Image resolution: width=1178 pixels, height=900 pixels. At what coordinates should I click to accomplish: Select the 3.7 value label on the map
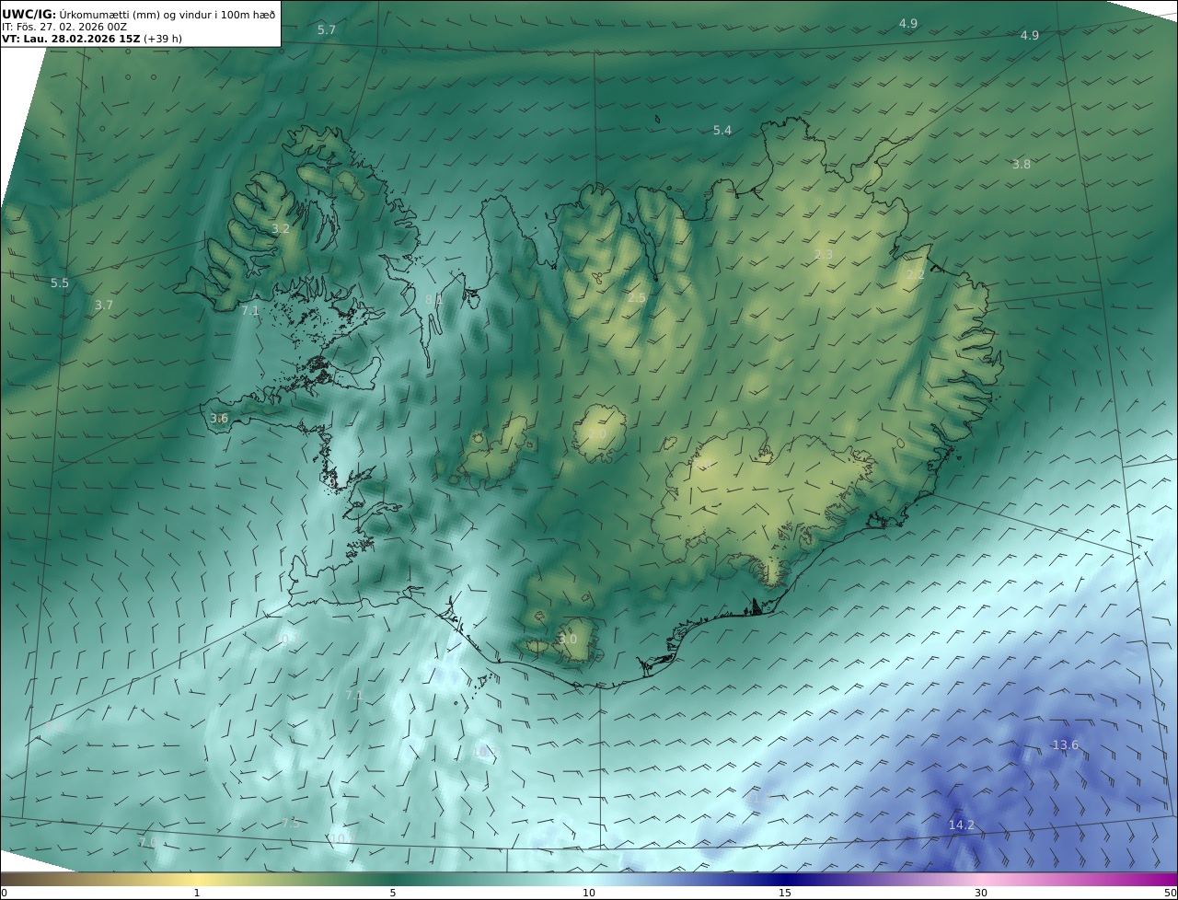tap(104, 306)
